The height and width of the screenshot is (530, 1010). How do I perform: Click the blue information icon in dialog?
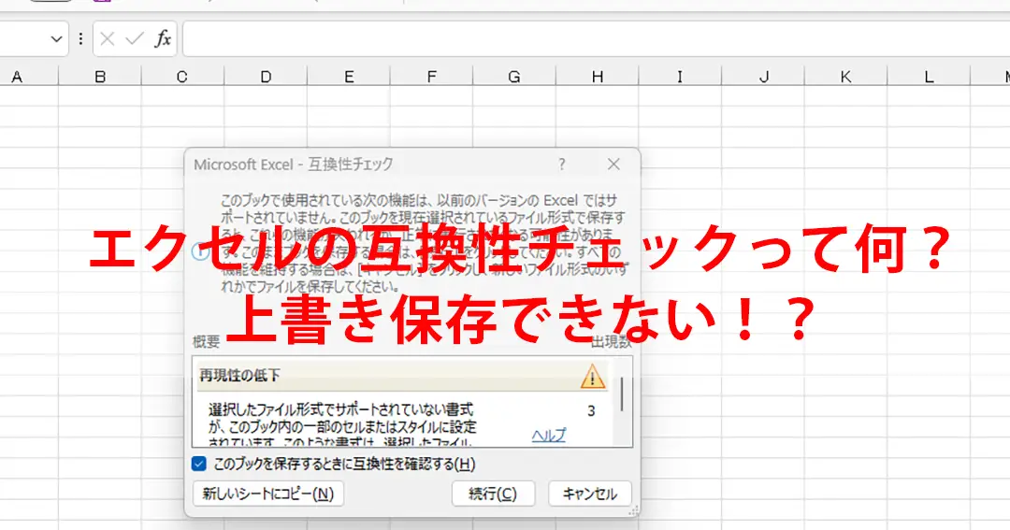[x=198, y=251]
